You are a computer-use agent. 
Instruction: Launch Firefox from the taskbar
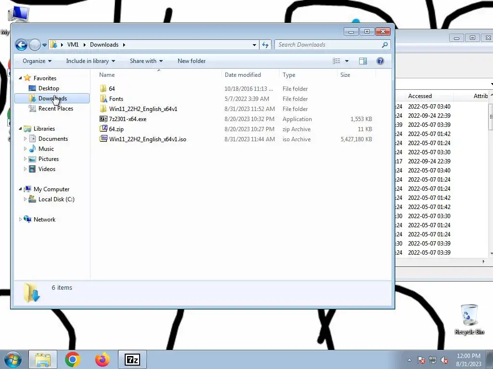click(103, 359)
